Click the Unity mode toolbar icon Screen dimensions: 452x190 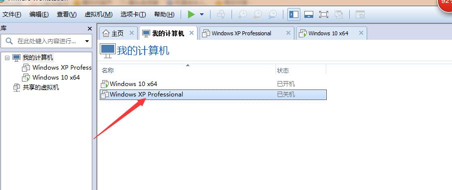click(339, 14)
